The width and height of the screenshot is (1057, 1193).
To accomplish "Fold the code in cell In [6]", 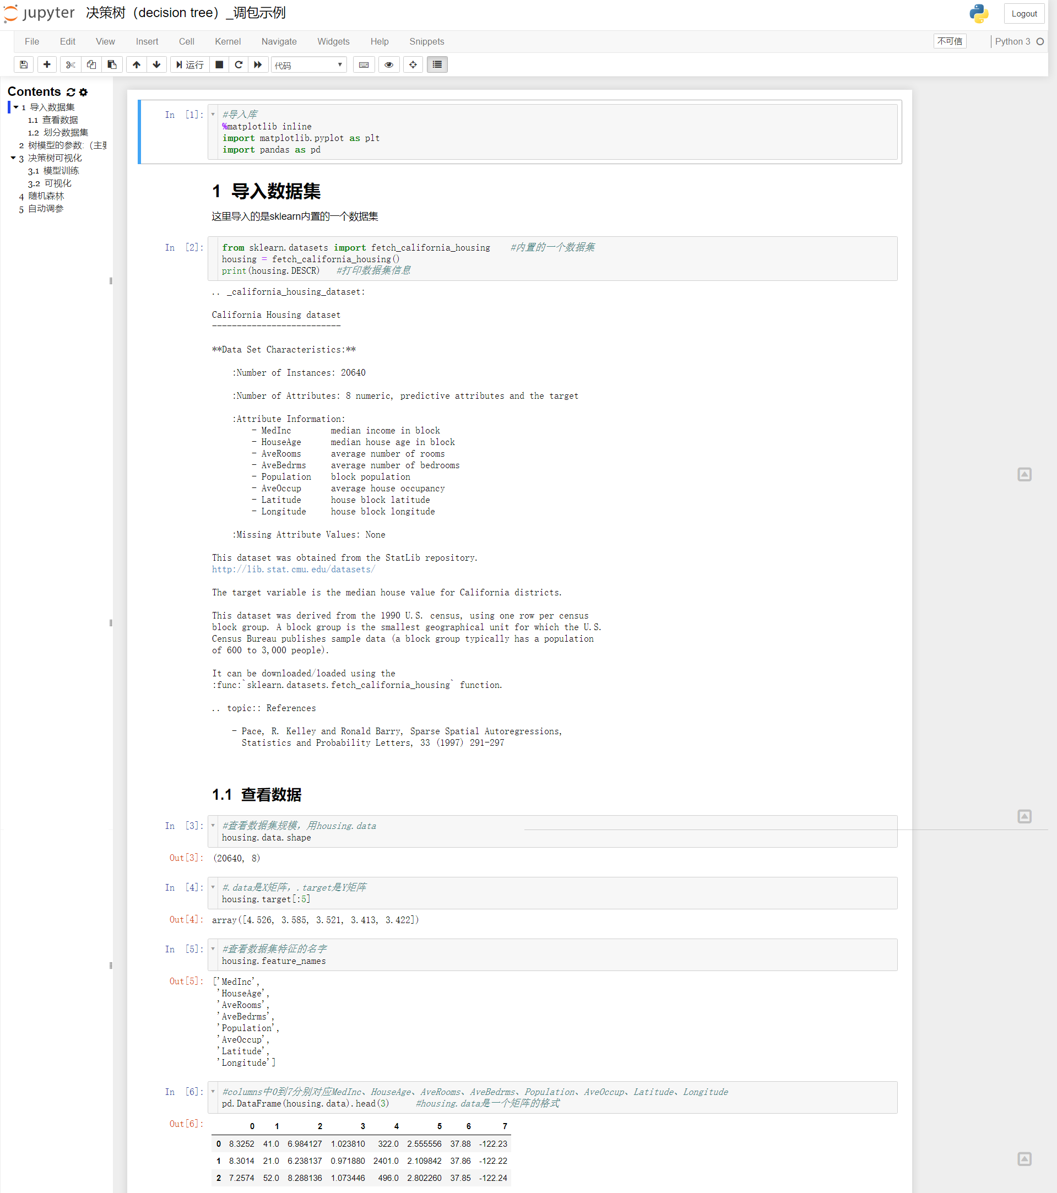I will 213,1092.
